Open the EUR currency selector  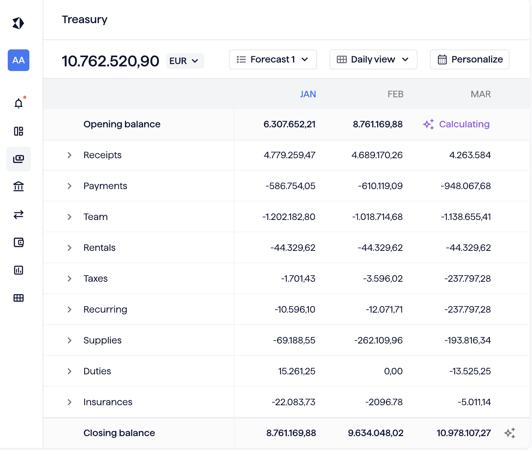click(x=185, y=61)
